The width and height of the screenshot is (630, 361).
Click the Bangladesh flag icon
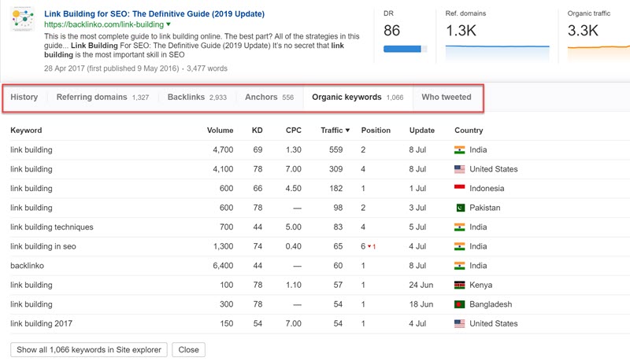tap(460, 304)
